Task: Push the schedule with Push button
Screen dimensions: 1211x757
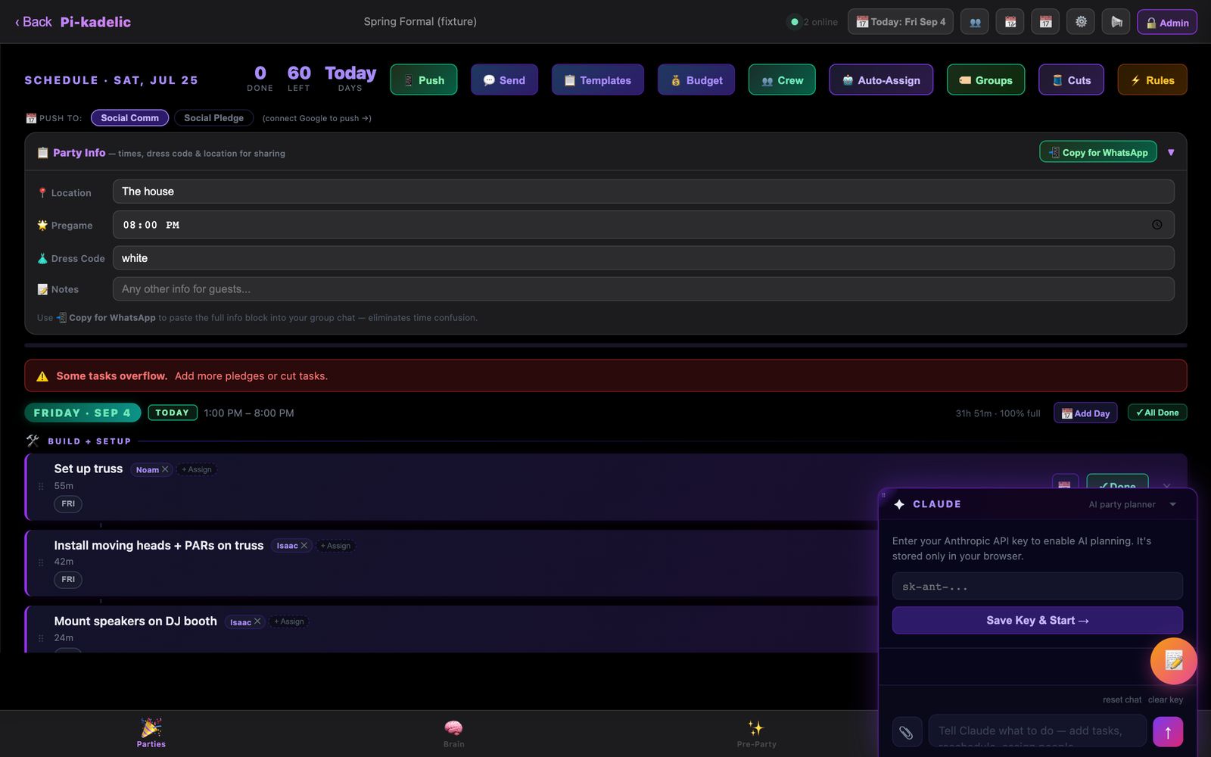Action: coord(424,79)
